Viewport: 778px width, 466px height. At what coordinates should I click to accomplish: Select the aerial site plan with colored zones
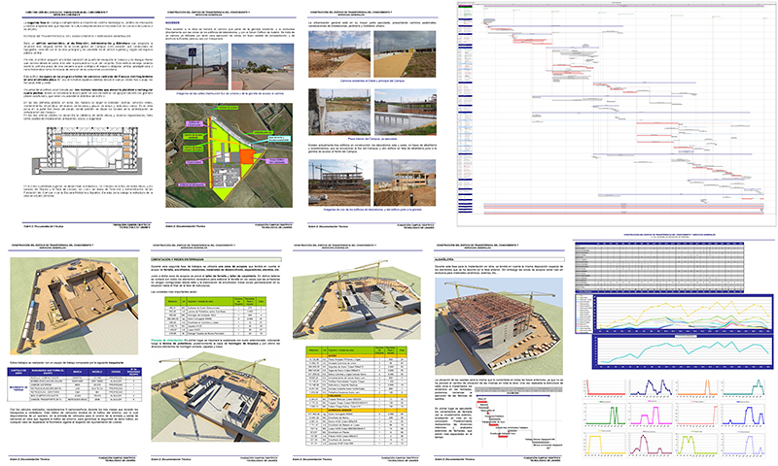[230, 155]
